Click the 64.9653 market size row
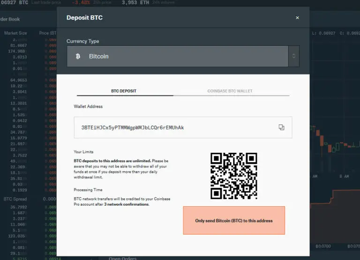This screenshot has width=360, height=260. (x=18, y=80)
